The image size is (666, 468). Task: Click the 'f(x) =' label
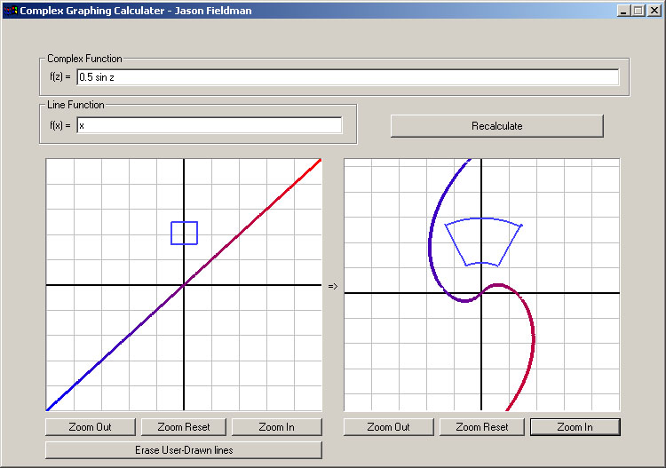60,125
